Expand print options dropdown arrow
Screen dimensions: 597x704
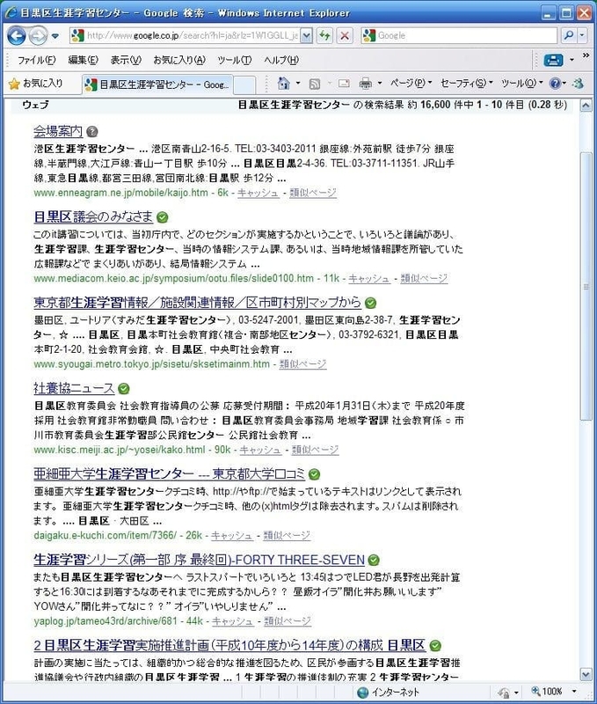click(380, 83)
